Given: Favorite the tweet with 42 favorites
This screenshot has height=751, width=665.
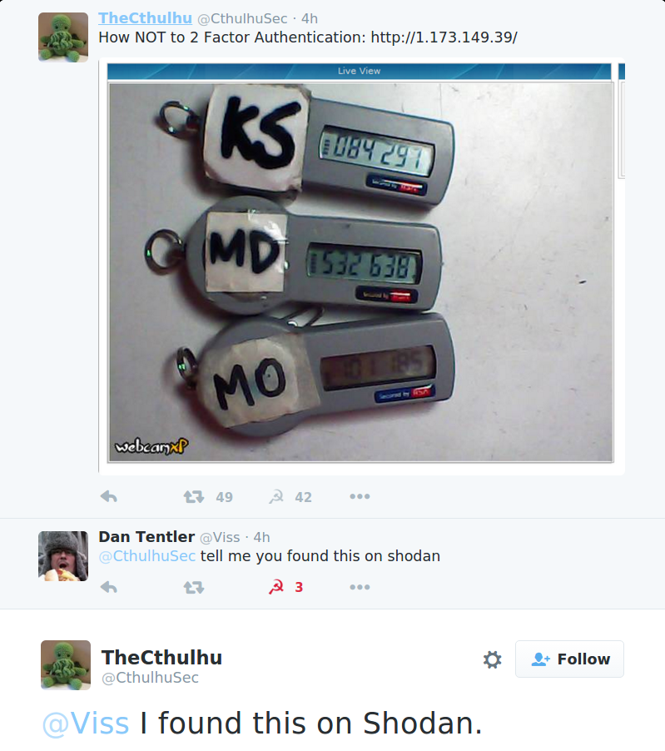Looking at the screenshot, I should (x=276, y=497).
